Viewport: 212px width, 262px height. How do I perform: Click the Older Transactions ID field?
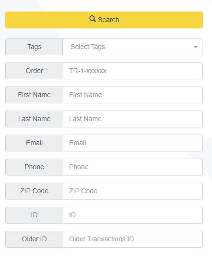pyautogui.click(x=133, y=239)
